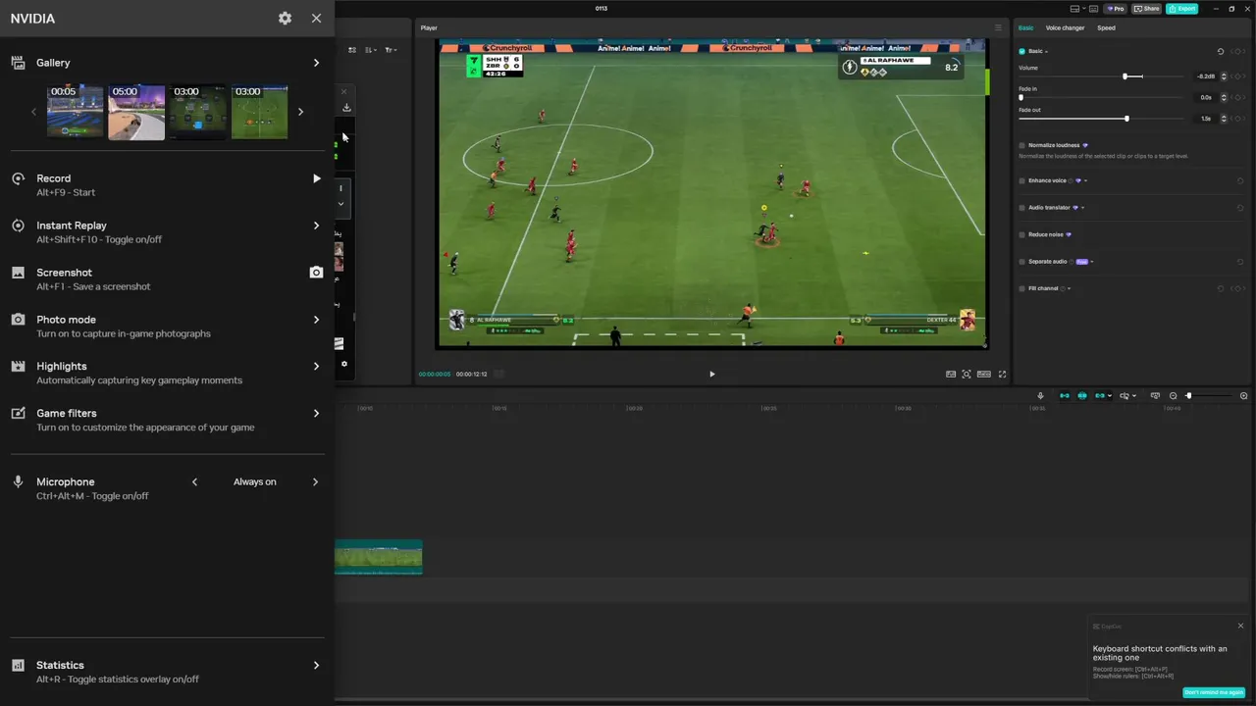Enable Fill channel checkbox
The height and width of the screenshot is (706, 1256).
pos(1021,289)
